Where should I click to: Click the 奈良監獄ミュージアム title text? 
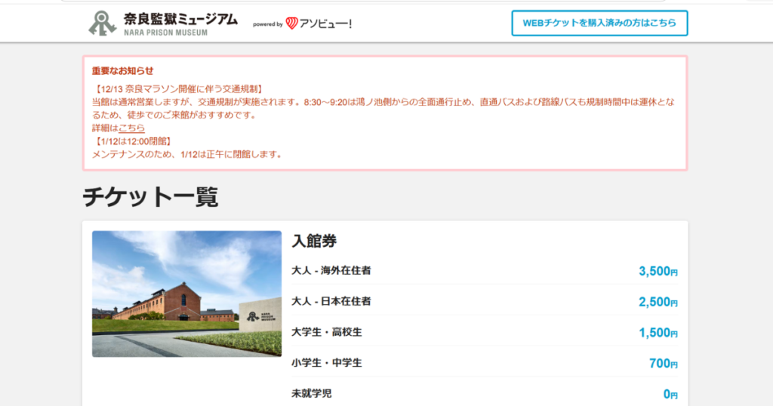coord(180,19)
